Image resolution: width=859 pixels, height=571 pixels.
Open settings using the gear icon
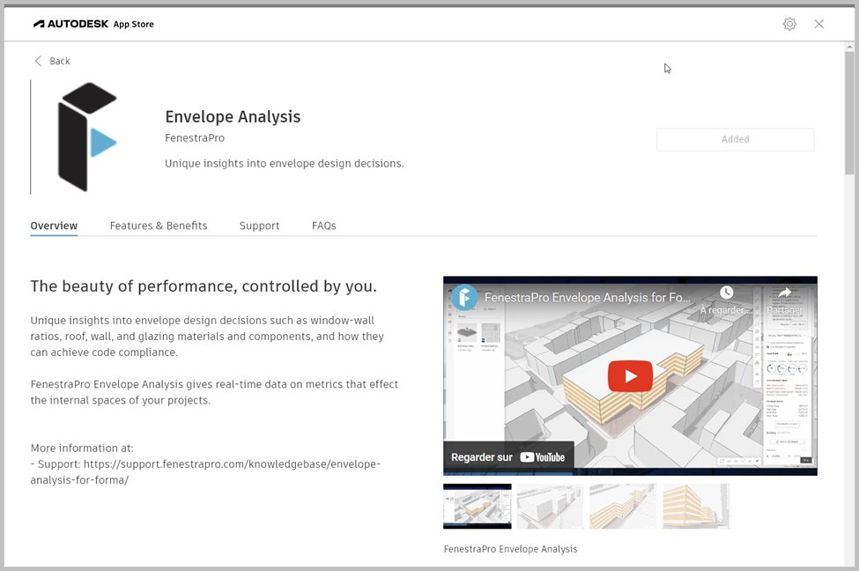point(789,24)
